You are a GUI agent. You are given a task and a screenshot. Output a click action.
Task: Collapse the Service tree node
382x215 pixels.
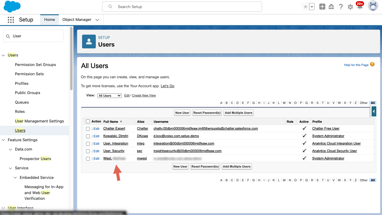[x=10, y=168]
